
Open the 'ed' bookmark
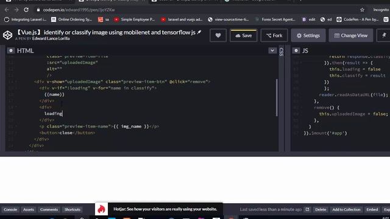326,19
